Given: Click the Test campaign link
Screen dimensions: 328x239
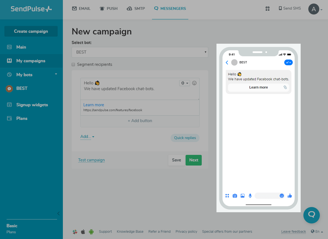Looking at the screenshot, I should coord(91,160).
